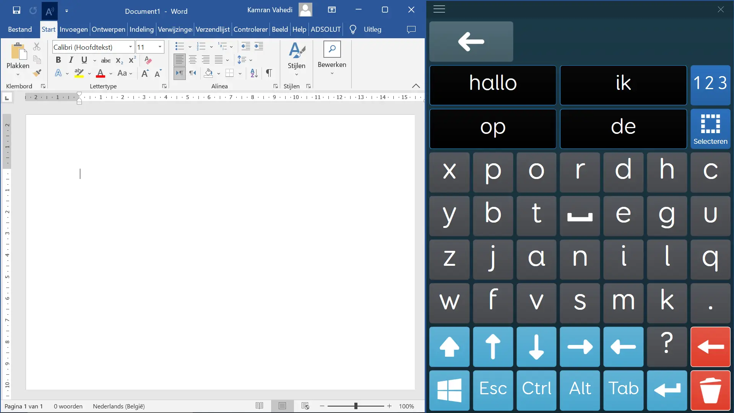Open the Lettertype dialog launcher
734x413 pixels.
[164, 86]
